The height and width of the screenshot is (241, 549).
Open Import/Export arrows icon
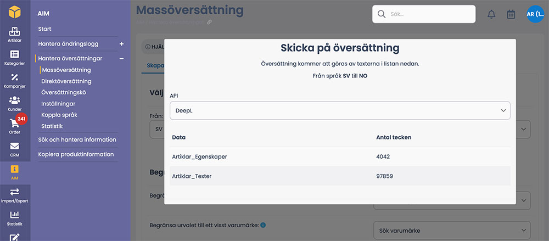click(15, 194)
